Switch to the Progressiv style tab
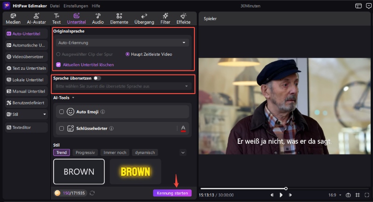373x202 pixels. click(x=85, y=153)
